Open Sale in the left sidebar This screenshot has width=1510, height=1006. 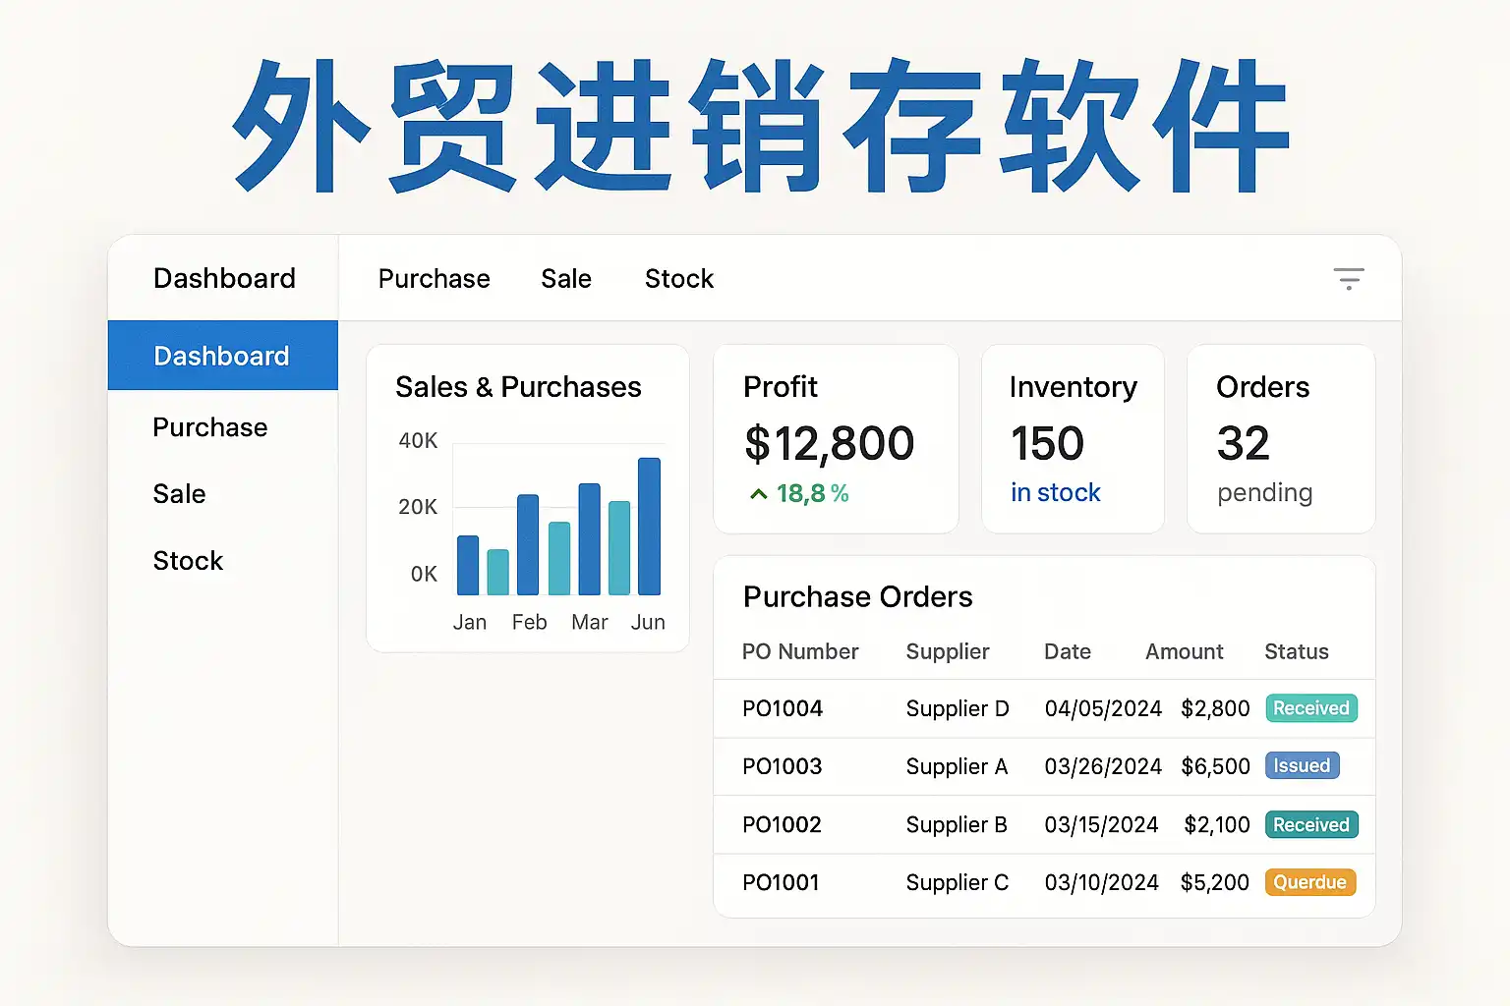179,494
